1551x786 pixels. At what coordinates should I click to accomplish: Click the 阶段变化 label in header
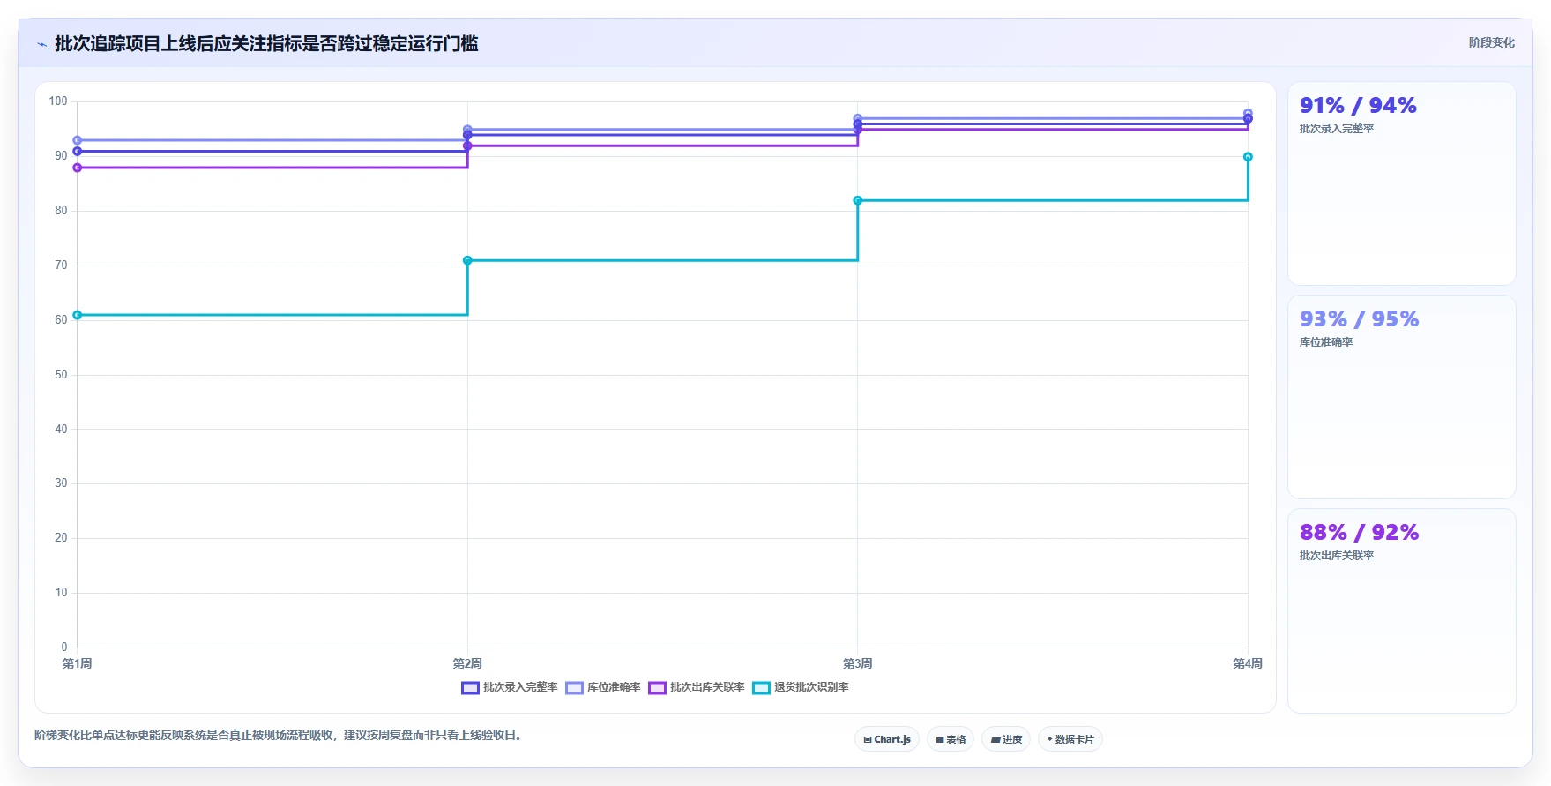tap(1491, 42)
